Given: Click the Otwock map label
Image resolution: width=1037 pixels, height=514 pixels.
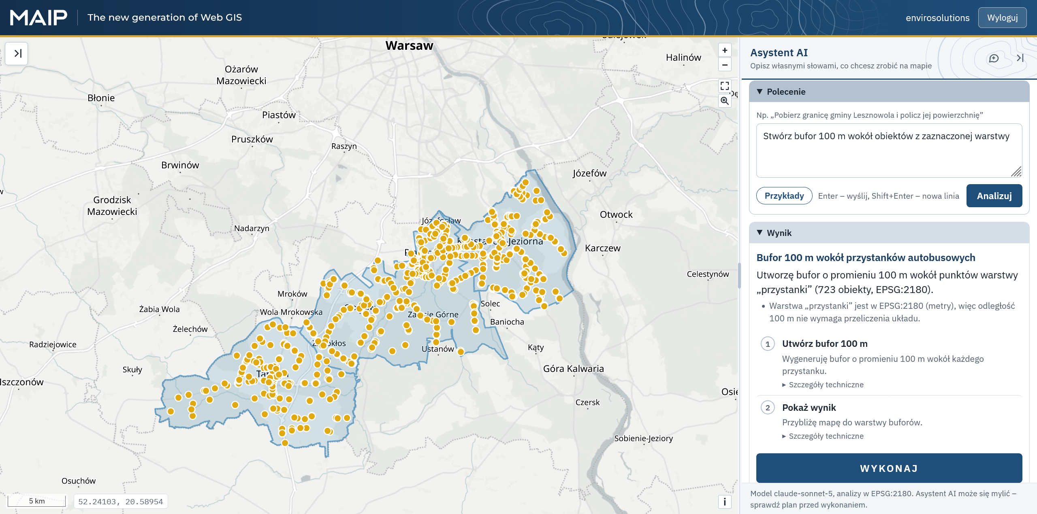Looking at the screenshot, I should point(616,215).
